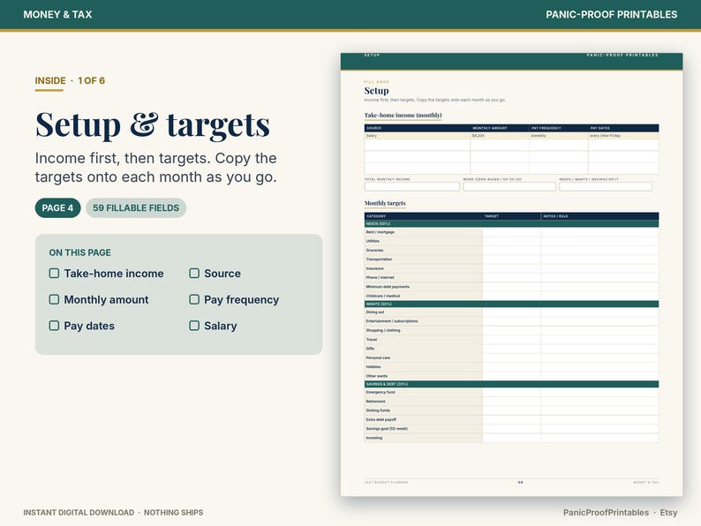The image size is (701, 526).
Task: Click the Gifts row label
Action: 370,349
